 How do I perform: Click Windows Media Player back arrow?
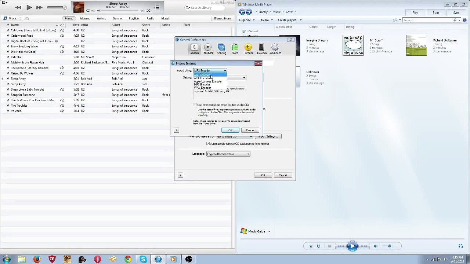[x=242, y=12]
